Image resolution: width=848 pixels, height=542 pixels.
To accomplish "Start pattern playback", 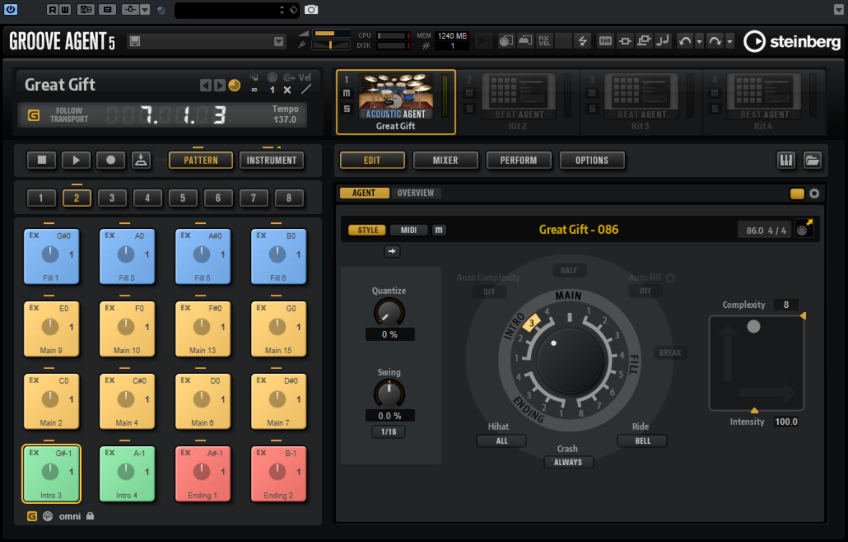I will pyautogui.click(x=76, y=160).
